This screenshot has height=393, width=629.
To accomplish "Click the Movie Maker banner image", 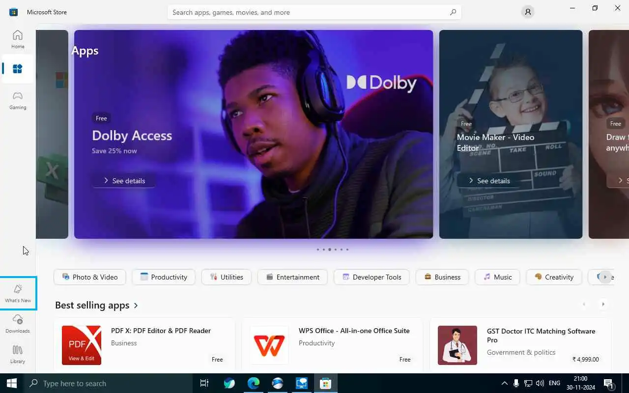I will click(511, 134).
